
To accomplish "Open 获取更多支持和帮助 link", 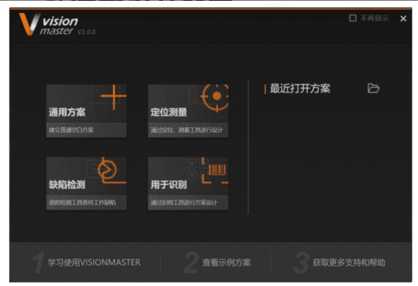I will tap(349, 263).
